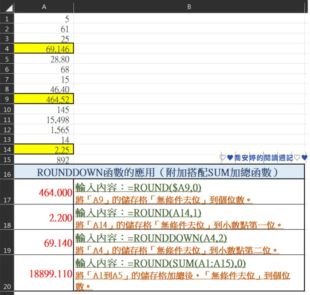Image resolution: width=310 pixels, height=295 pixels.
Task: Click cell with value 28.80
Action: click(44, 59)
